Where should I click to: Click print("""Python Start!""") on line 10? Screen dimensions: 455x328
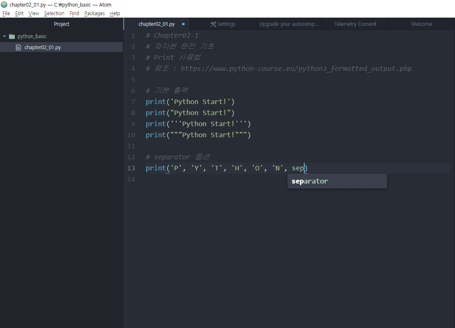(x=198, y=135)
